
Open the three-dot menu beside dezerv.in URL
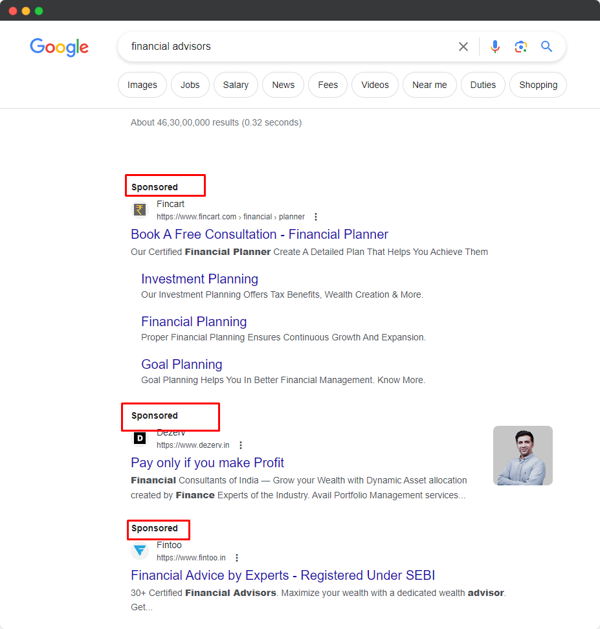[240, 445]
